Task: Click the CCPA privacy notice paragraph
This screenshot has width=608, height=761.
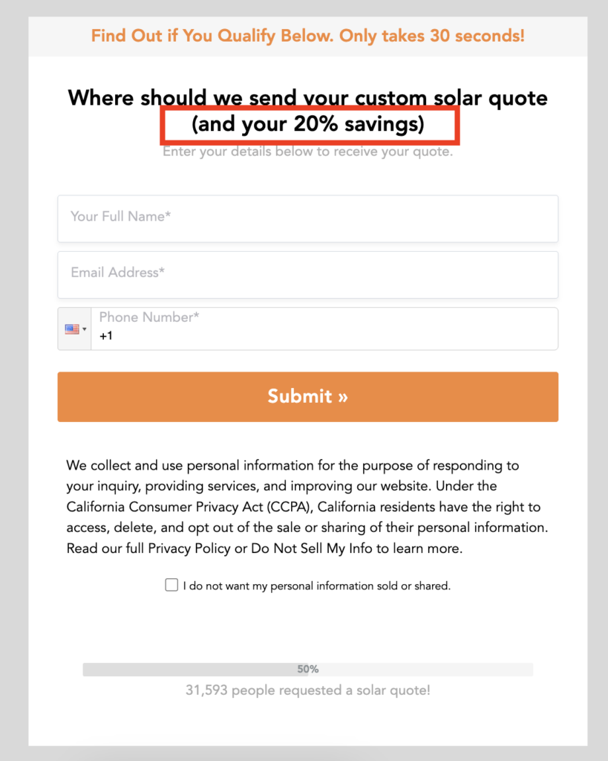Action: (x=304, y=508)
